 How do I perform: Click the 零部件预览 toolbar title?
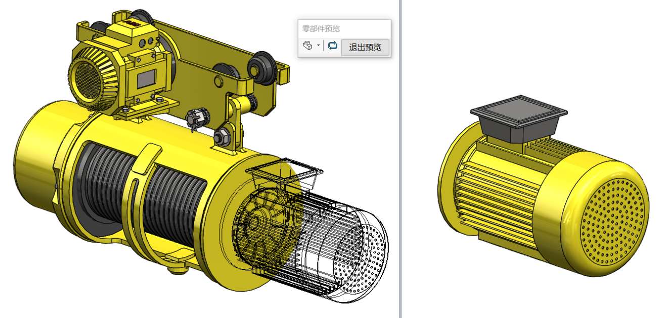click(x=321, y=29)
